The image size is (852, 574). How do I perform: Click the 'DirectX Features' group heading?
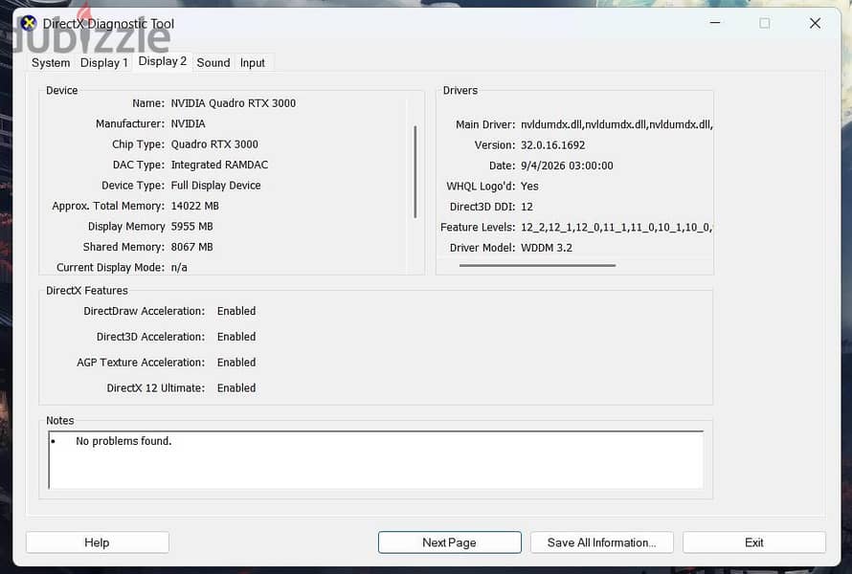coord(87,291)
